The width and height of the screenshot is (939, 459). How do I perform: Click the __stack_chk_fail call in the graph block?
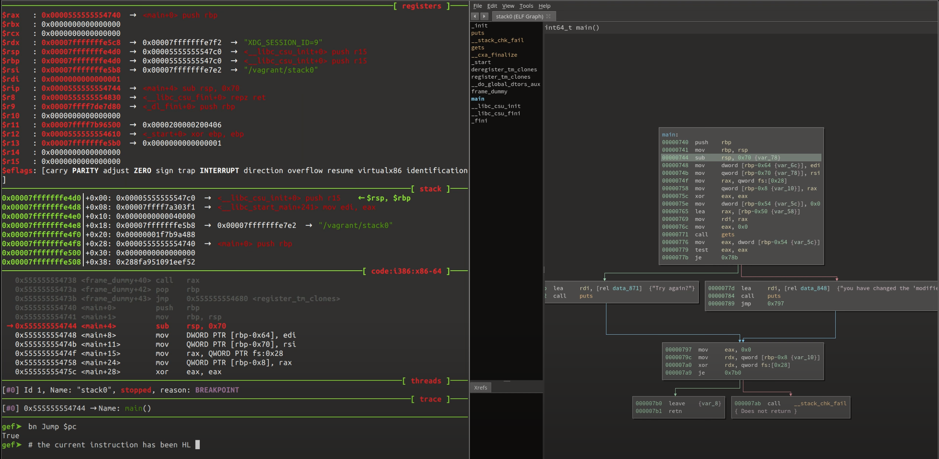[x=820, y=403]
